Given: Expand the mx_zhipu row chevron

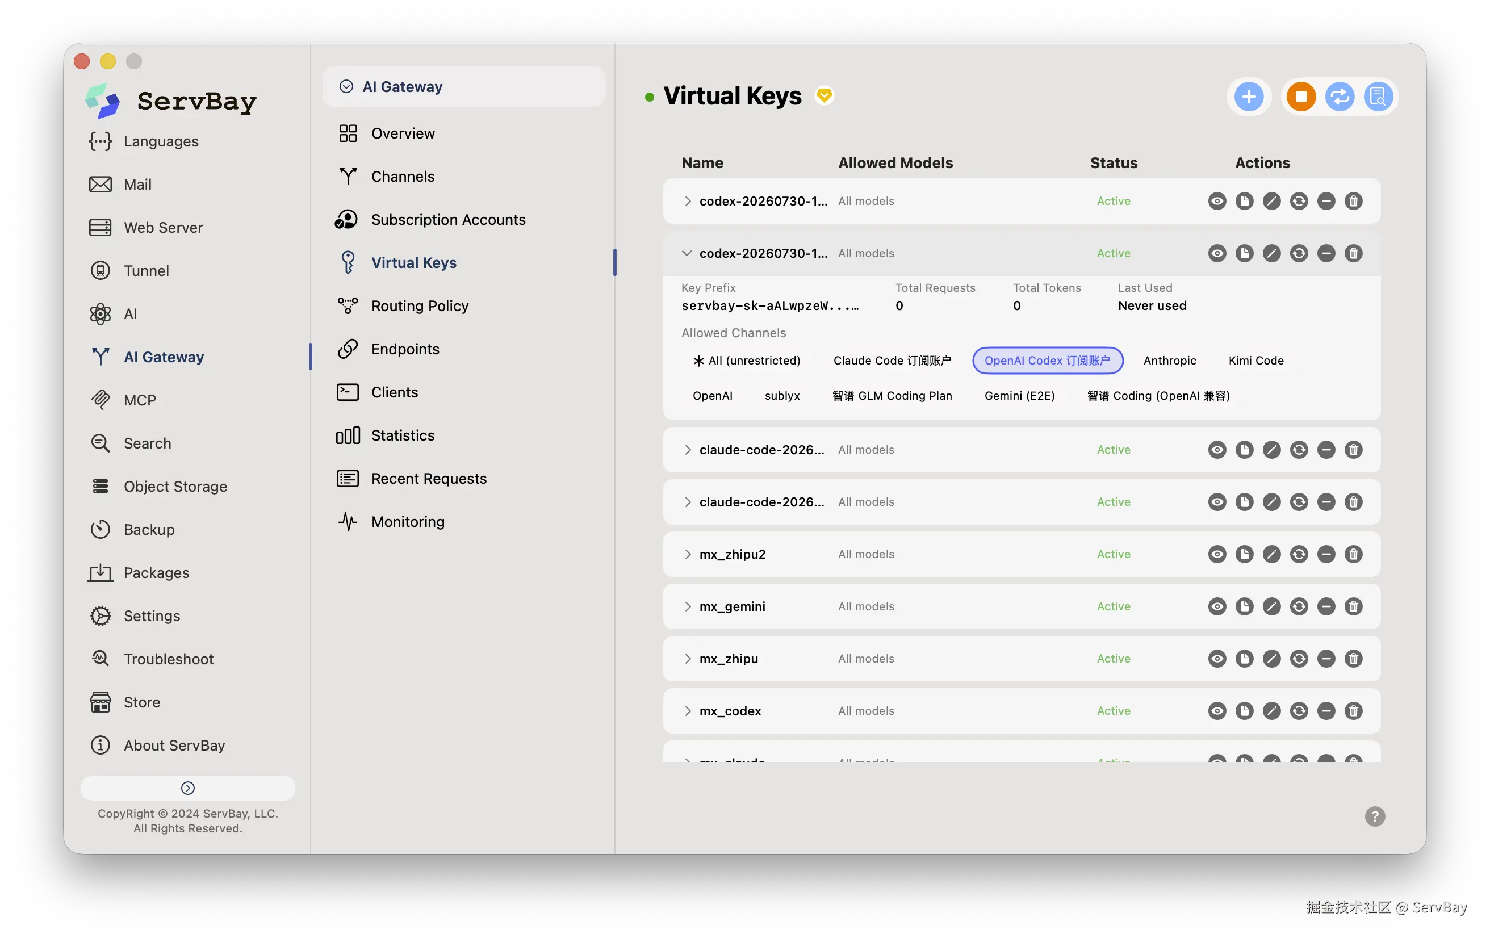Looking at the screenshot, I should 687,658.
